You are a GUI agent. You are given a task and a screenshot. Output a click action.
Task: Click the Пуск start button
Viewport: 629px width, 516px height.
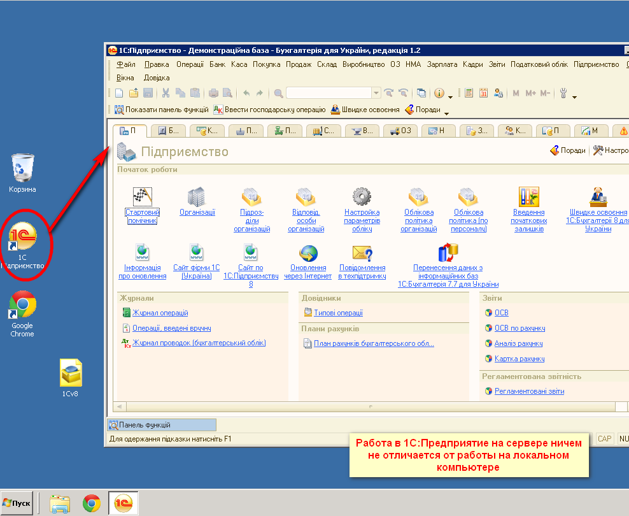click(x=17, y=503)
